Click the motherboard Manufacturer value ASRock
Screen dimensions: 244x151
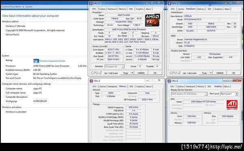(211, 16)
